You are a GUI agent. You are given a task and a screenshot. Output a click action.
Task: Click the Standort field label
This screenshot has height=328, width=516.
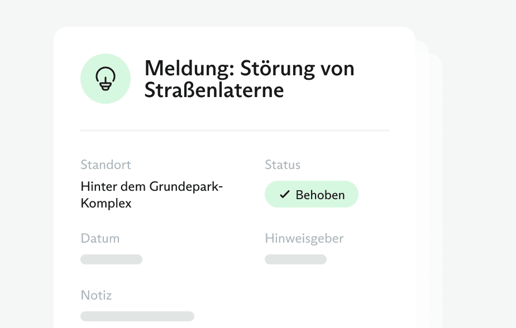pos(106,165)
